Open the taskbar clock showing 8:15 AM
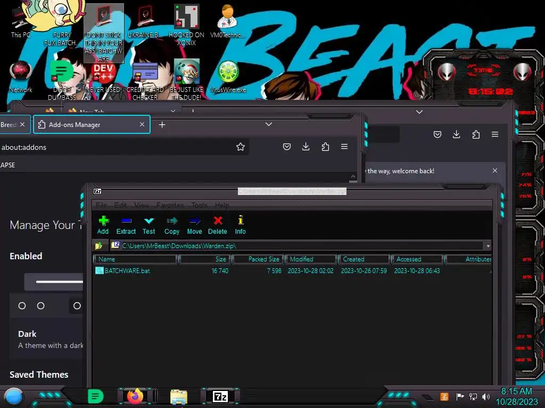Viewport: 545px width, 408px height. (x=516, y=396)
